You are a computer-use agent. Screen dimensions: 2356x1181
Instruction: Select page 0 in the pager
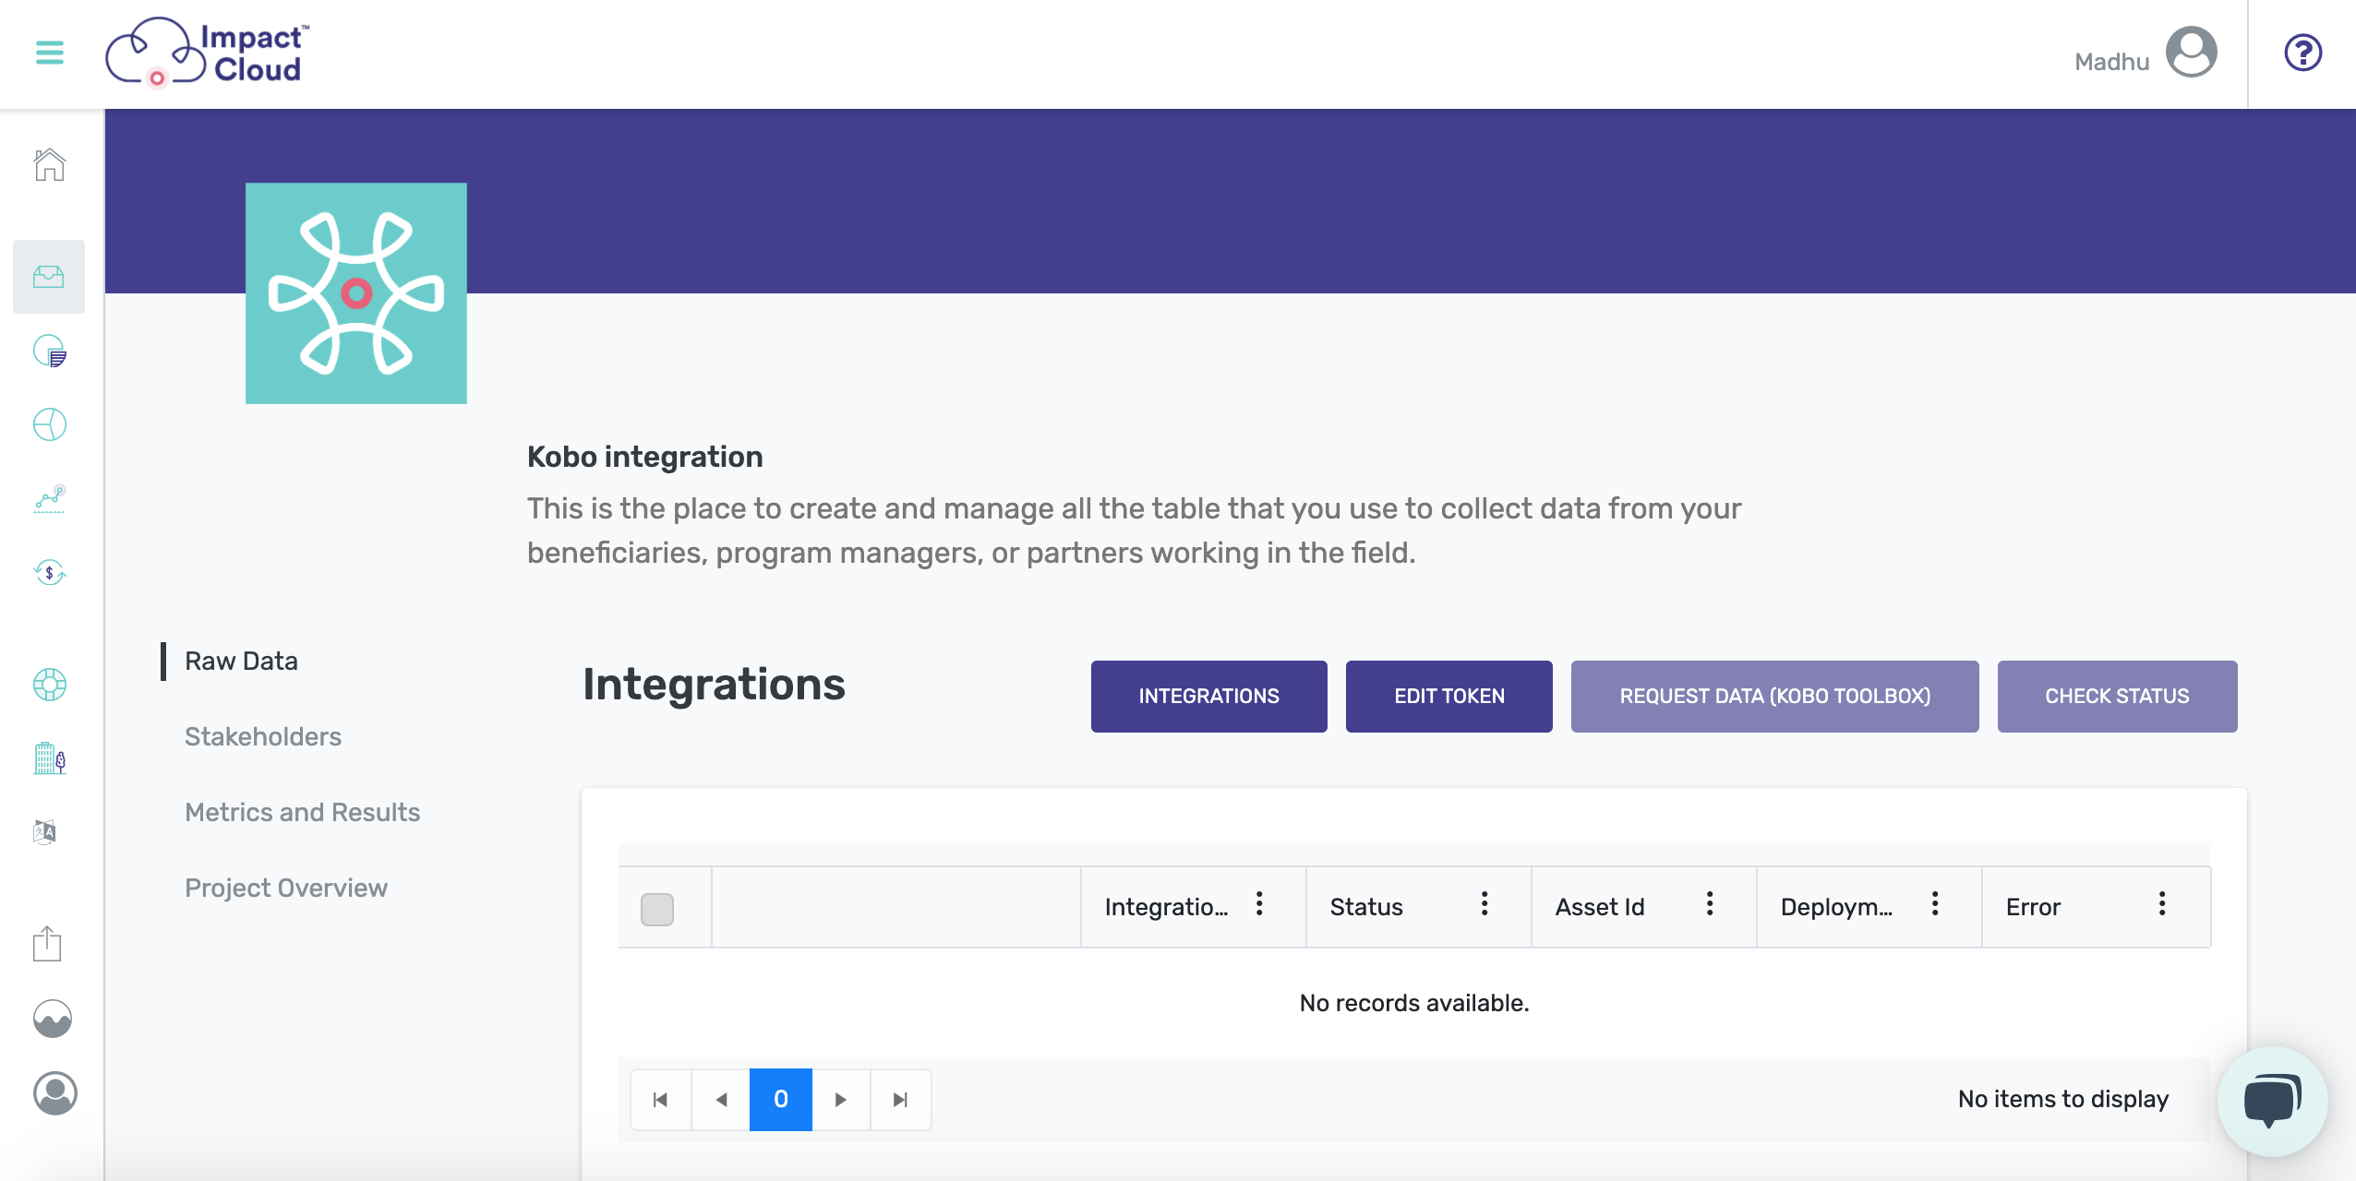coord(781,1100)
